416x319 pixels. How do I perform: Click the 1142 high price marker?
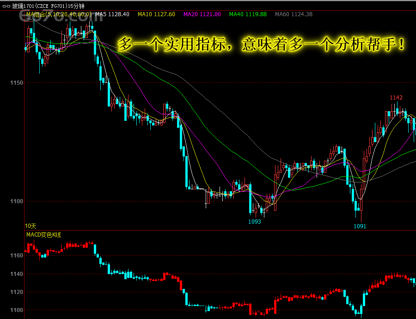click(396, 98)
